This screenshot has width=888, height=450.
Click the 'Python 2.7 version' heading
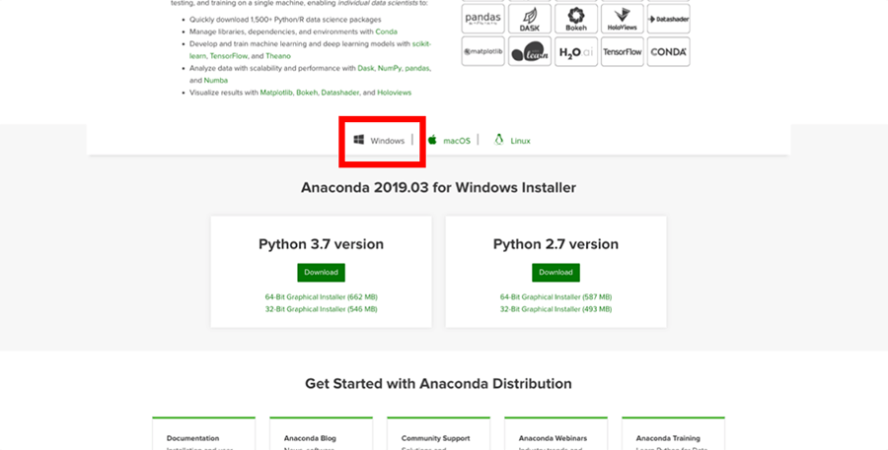[555, 244]
